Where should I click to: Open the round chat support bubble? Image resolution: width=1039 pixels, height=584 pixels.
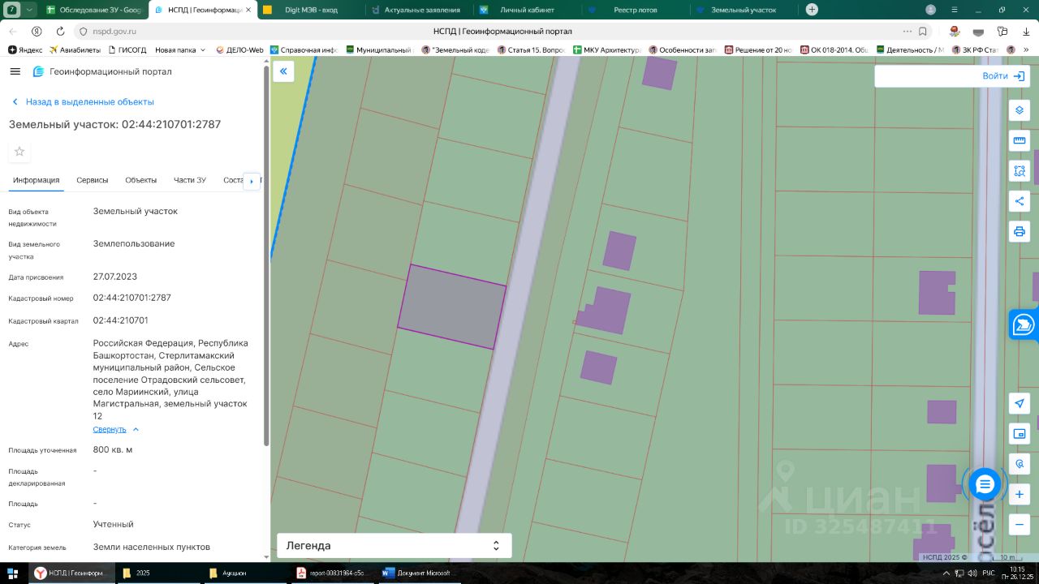(x=985, y=485)
